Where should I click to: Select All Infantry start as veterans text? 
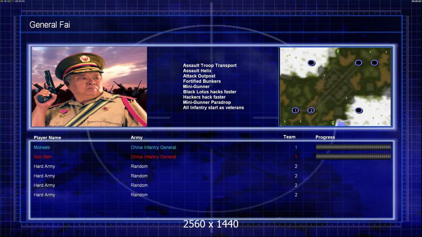click(213, 107)
